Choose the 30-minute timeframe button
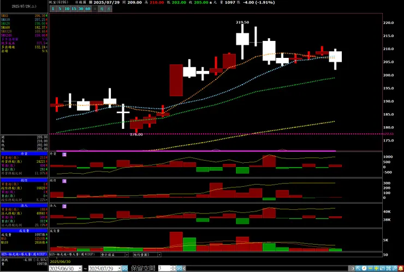 [x=81, y=9]
